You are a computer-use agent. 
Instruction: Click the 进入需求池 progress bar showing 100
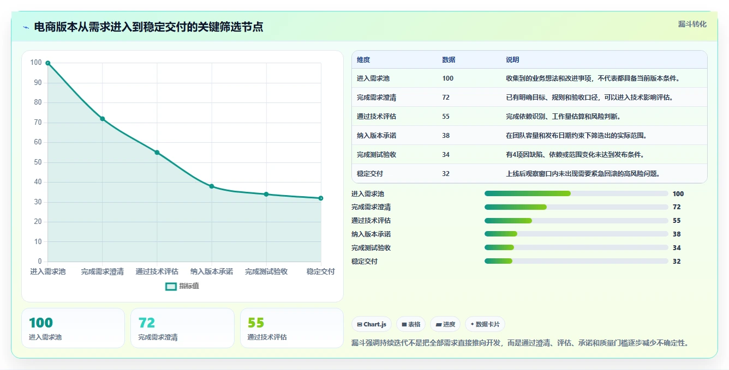(576, 193)
